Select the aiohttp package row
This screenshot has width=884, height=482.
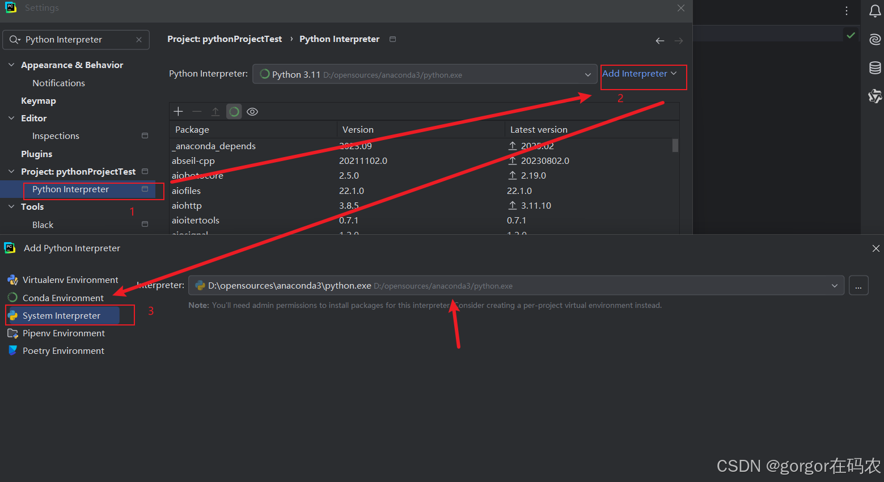tap(421, 206)
